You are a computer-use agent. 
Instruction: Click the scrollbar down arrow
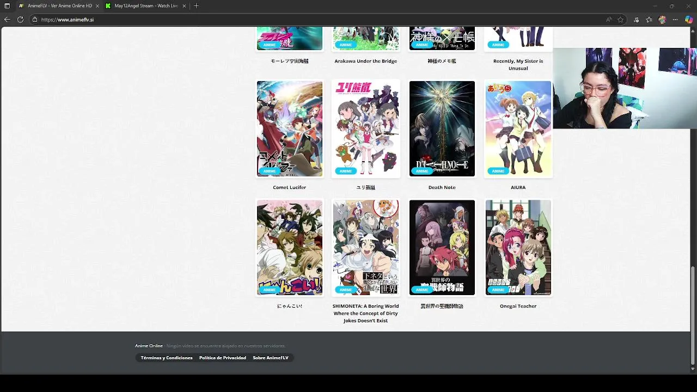(693, 369)
